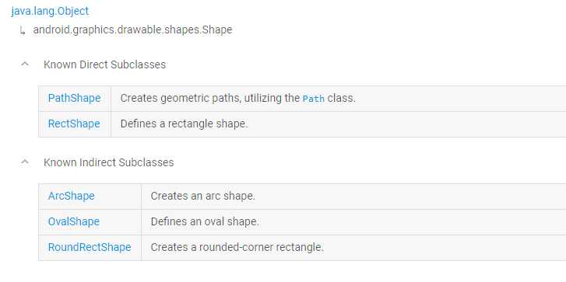Click the Known Direct Subclasses heading text
This screenshot has height=282, width=566.
(104, 64)
